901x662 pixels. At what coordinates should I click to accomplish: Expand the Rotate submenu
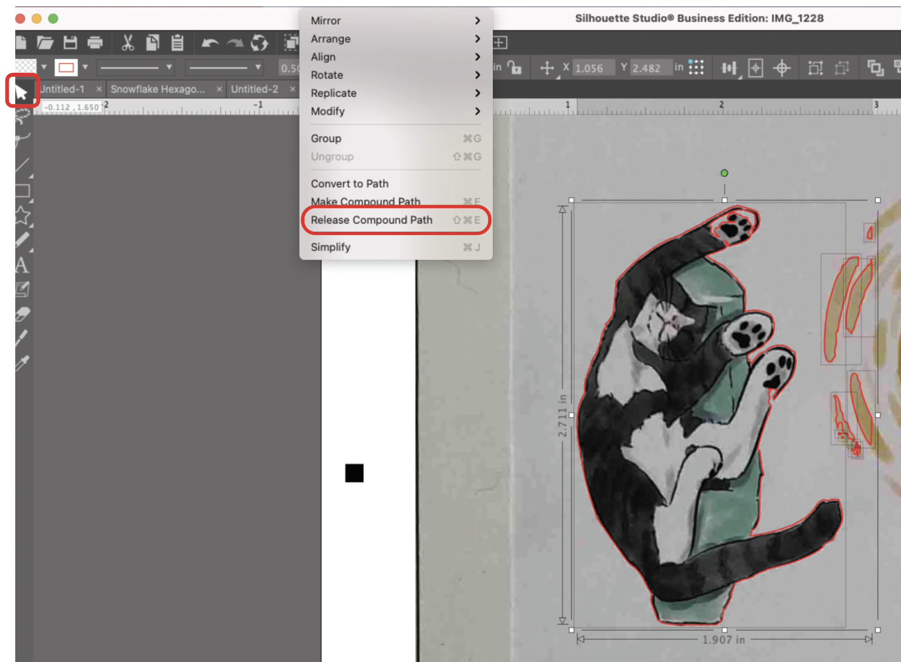pos(395,75)
